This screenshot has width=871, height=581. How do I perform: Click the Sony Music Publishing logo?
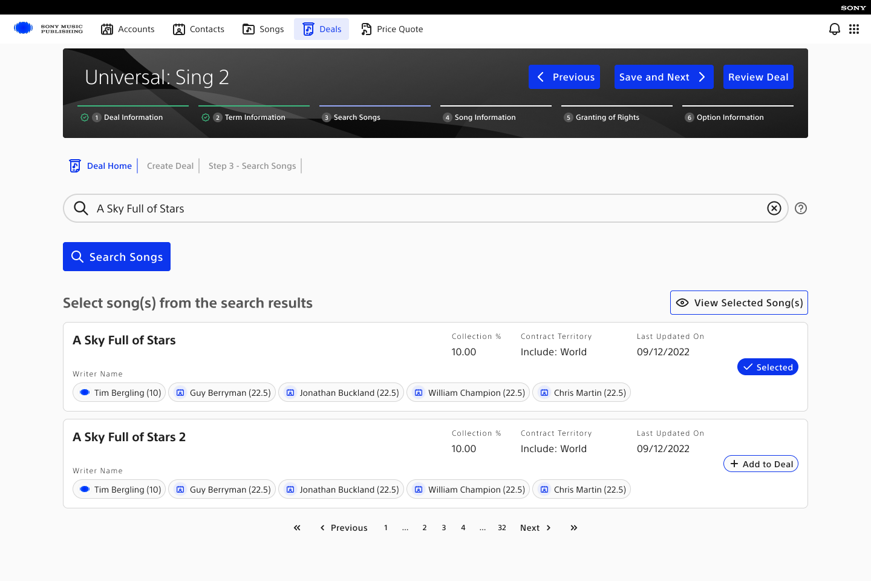click(x=48, y=28)
